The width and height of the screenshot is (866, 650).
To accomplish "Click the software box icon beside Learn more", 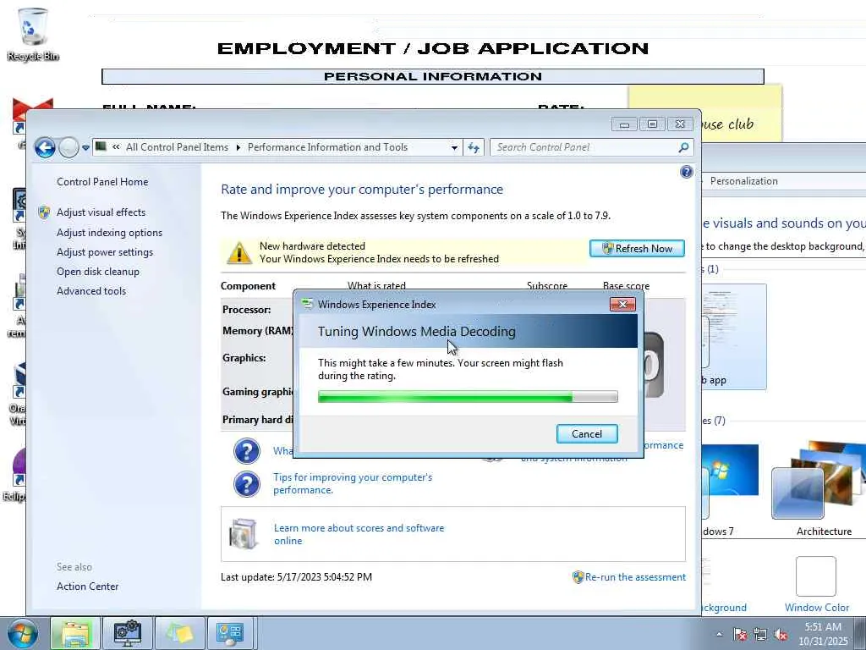I will coord(244,534).
